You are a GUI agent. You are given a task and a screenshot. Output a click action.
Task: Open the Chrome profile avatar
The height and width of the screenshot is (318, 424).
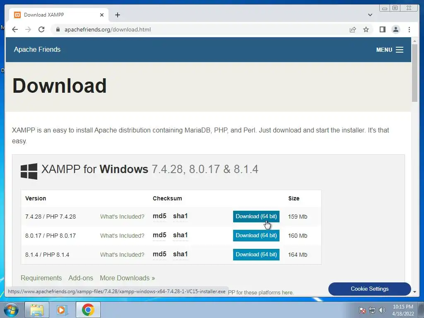coord(395,29)
